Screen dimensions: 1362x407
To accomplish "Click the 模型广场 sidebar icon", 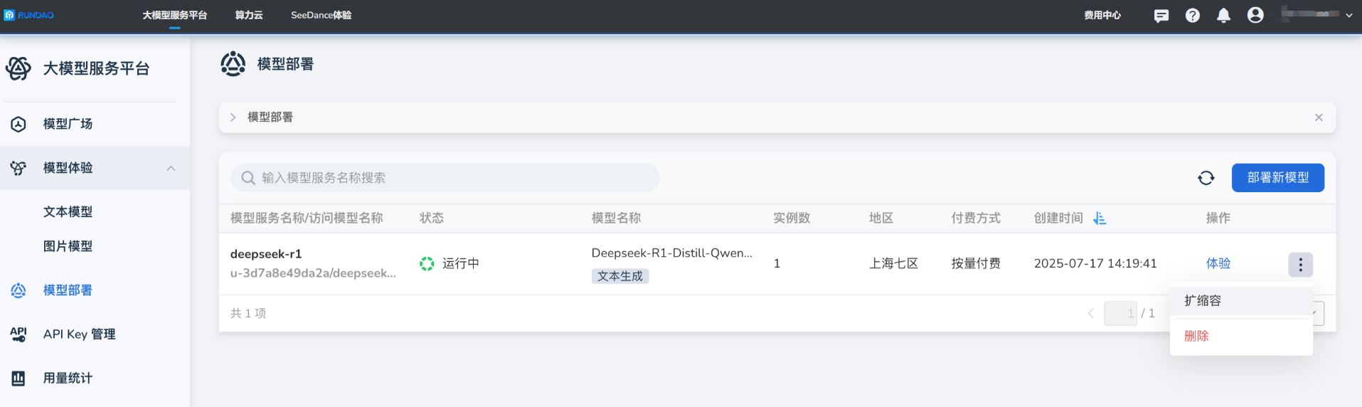I will click(x=18, y=124).
